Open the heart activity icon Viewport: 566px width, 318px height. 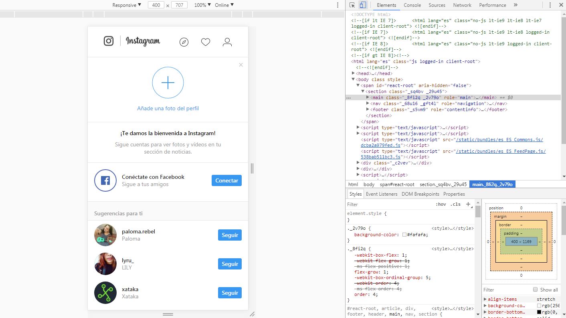click(x=206, y=42)
